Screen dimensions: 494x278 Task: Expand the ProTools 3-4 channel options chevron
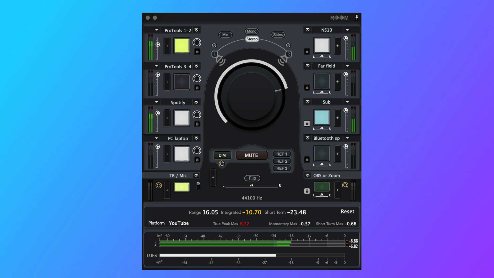196,66
